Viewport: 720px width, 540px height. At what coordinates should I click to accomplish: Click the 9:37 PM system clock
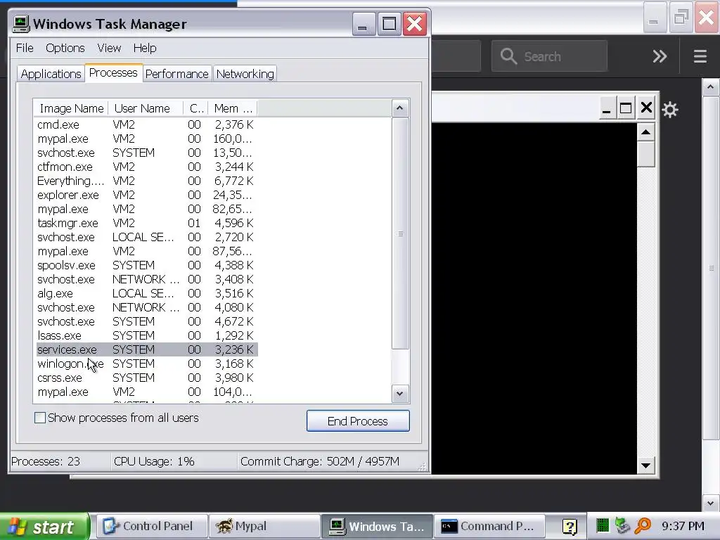click(x=683, y=526)
